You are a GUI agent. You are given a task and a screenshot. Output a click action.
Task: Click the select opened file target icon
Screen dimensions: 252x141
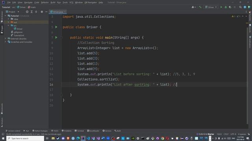click(x=27, y=12)
